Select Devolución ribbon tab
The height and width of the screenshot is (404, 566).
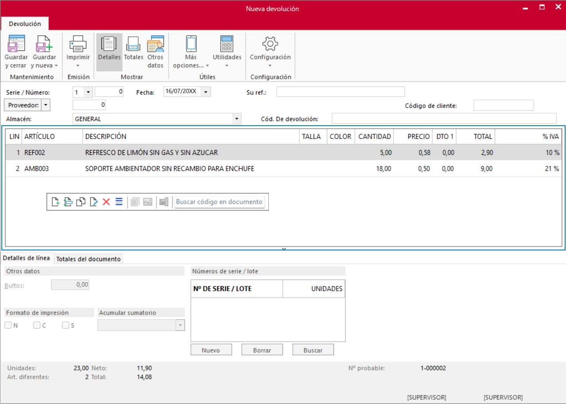[25, 24]
